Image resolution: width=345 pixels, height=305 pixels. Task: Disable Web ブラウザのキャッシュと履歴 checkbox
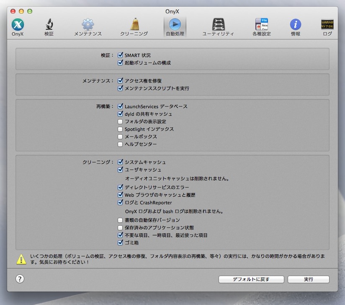coord(120,195)
